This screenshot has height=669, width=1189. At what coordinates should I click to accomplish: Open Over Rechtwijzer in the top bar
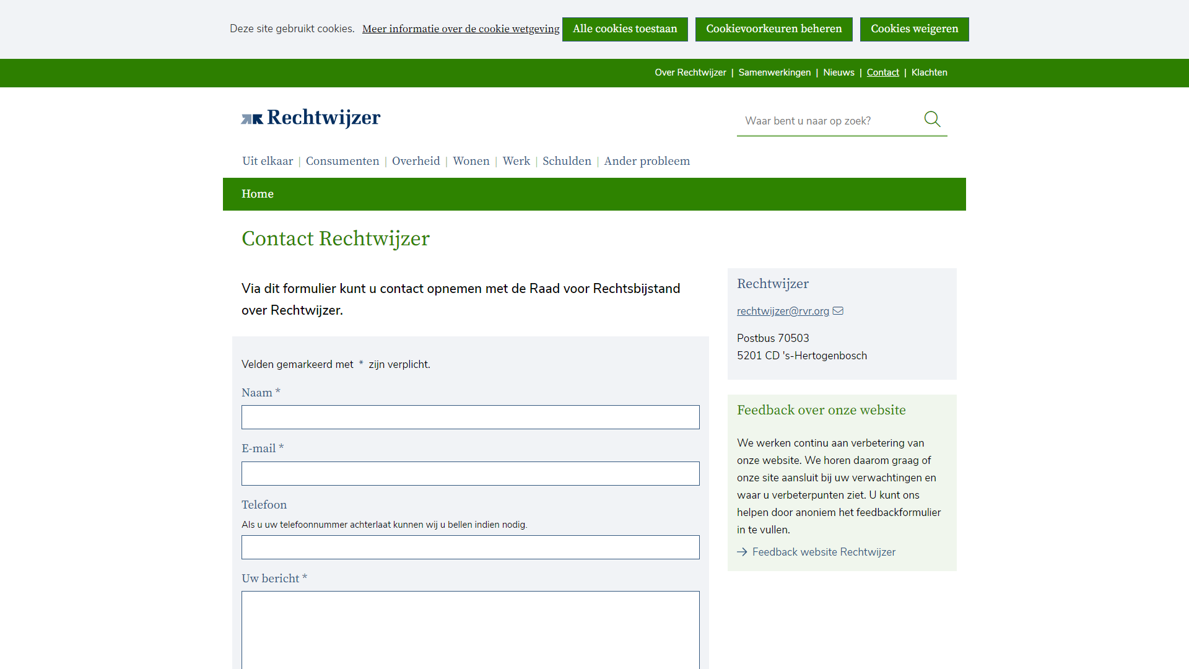(x=690, y=72)
